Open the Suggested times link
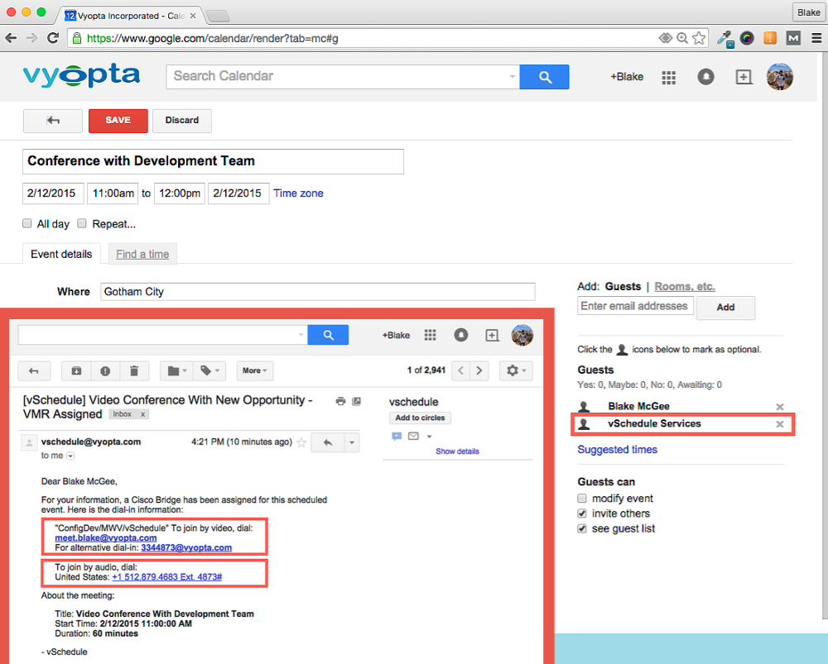Image resolution: width=828 pixels, height=664 pixels. [618, 450]
